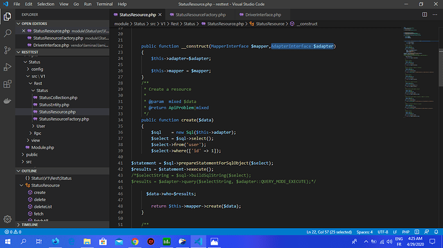Image resolution: width=443 pixels, height=248 pixels.
Task: Open File Explorer from the taskbar
Action: pos(87,242)
